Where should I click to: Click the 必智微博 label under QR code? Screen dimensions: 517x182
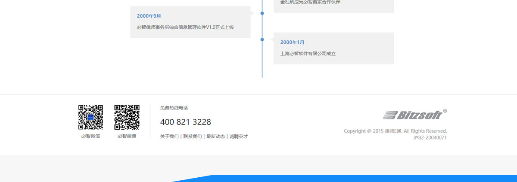click(127, 136)
